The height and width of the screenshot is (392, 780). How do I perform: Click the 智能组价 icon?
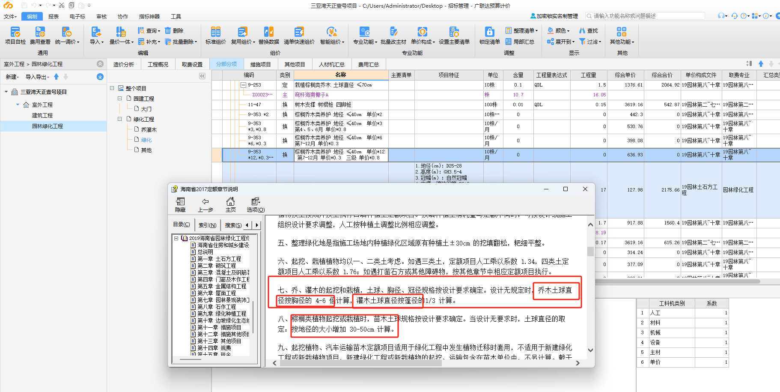(x=332, y=36)
